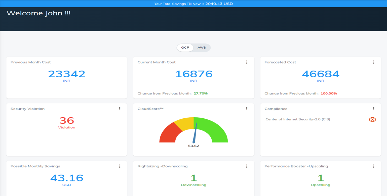The image size is (387, 196).
Task: Click the 36 security violation count
Action: 67,121
